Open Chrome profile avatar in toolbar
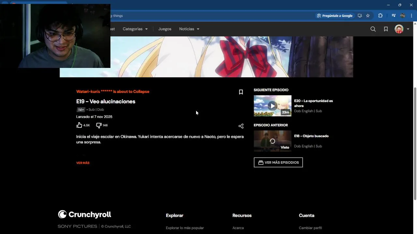417x234 pixels. point(403,16)
